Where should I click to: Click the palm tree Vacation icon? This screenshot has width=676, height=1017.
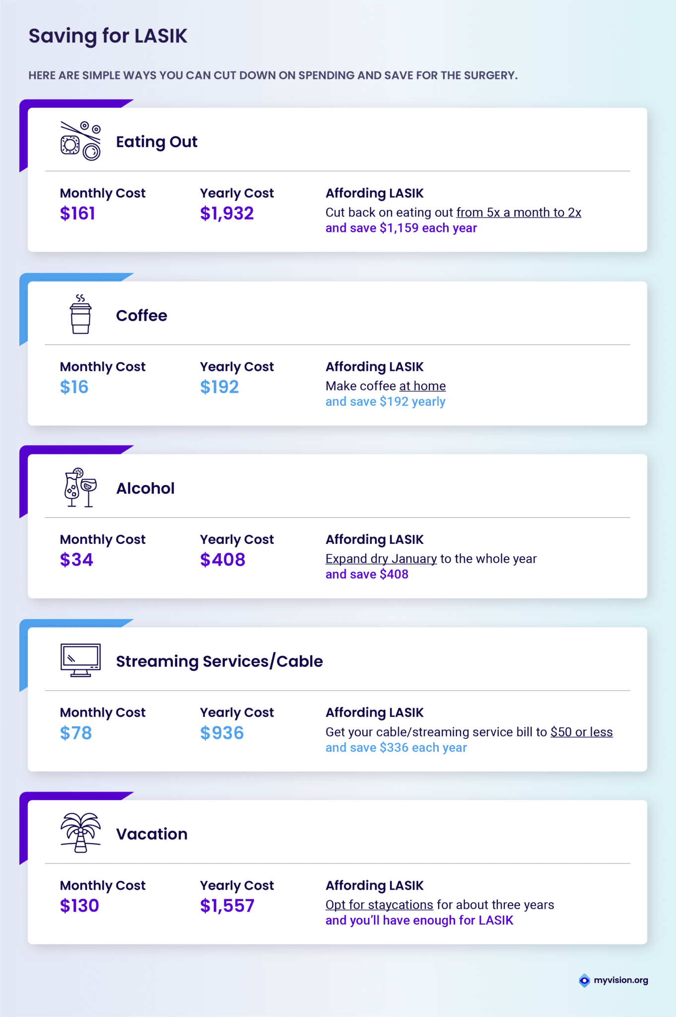pyautogui.click(x=80, y=833)
